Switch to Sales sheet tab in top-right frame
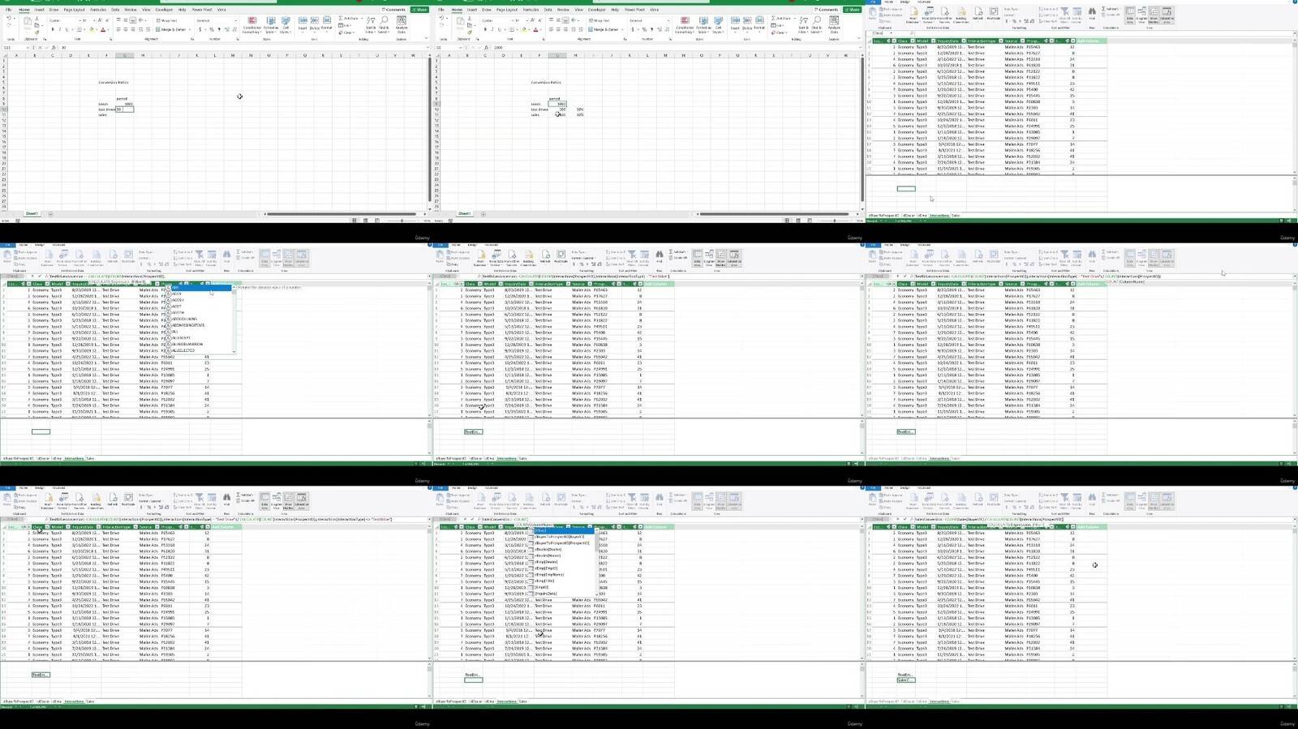 pos(955,216)
